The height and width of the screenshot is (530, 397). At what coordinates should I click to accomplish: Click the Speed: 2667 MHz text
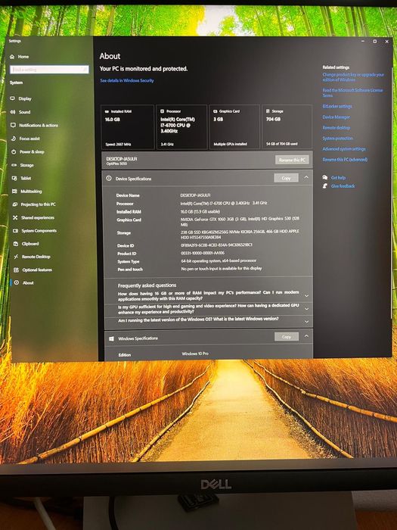[118, 145]
